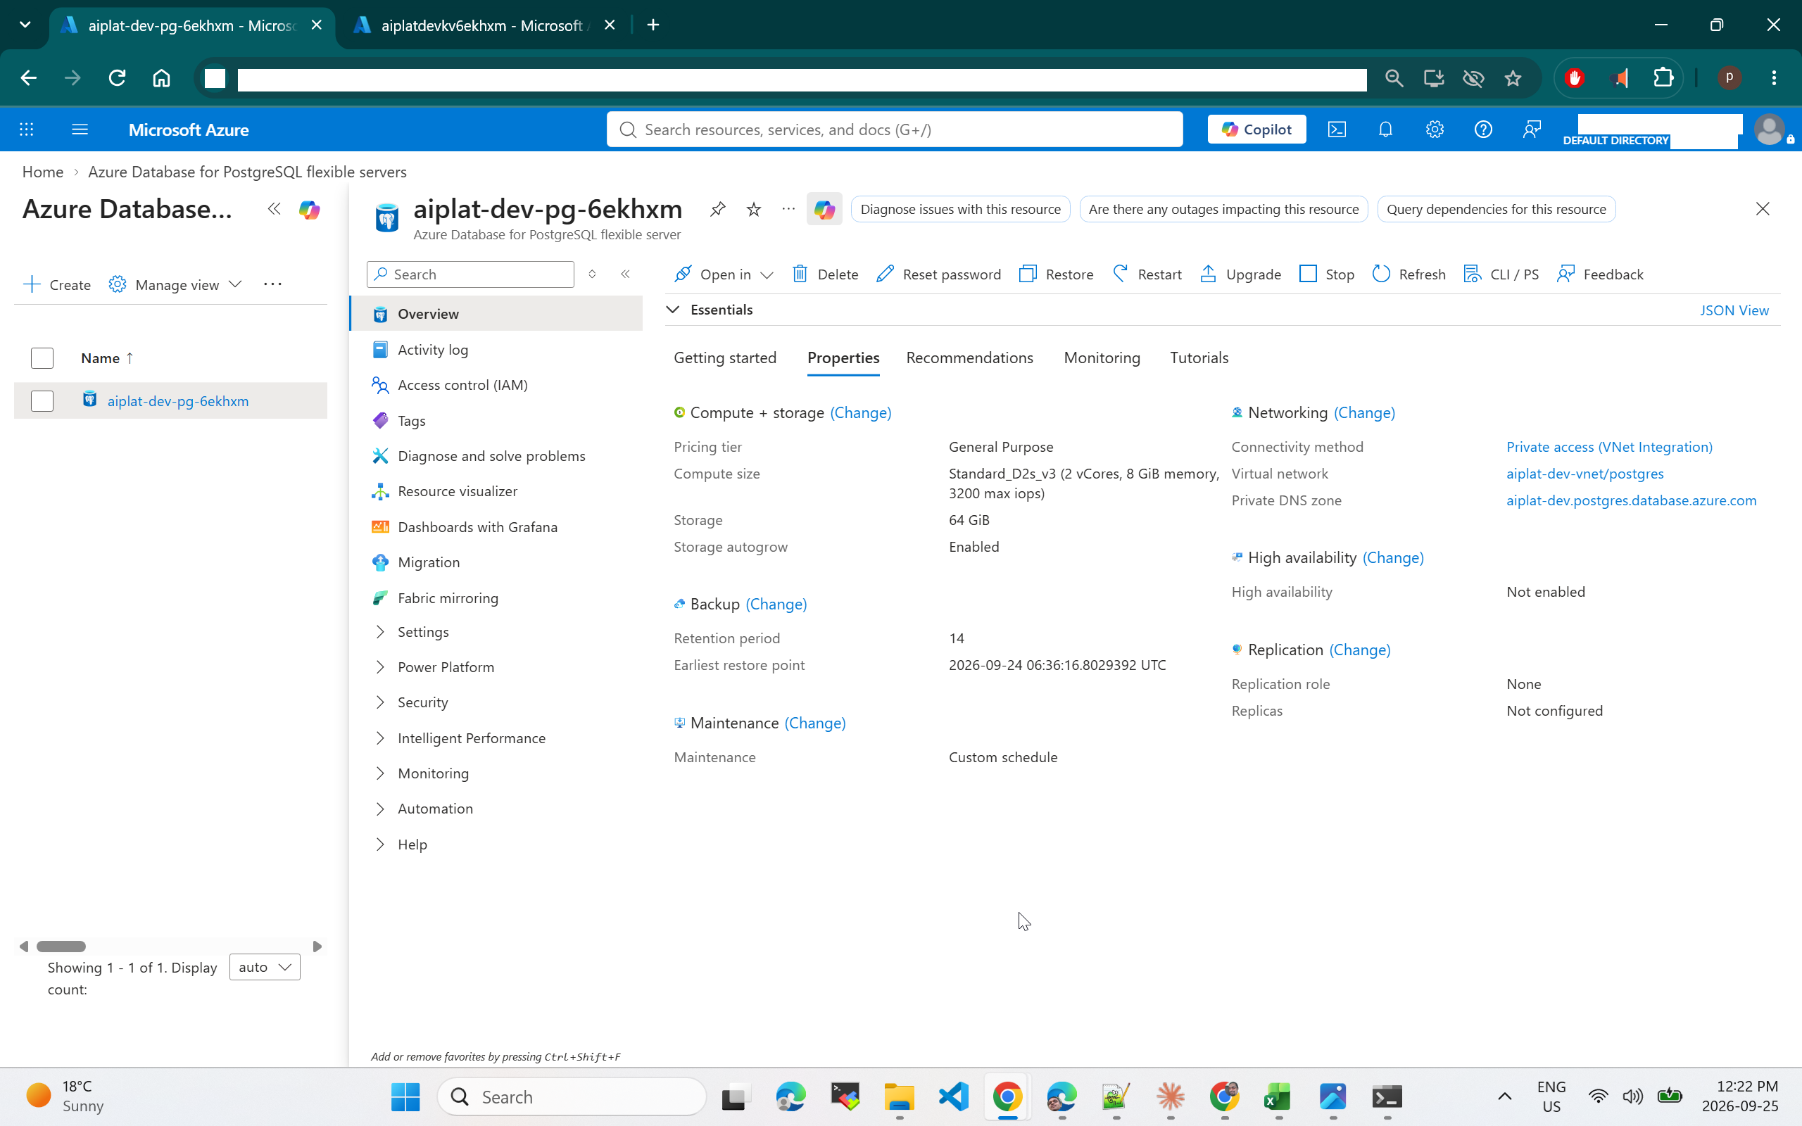1802x1126 pixels.
Task: Open the 'Open in' dropdown
Action: (x=724, y=274)
